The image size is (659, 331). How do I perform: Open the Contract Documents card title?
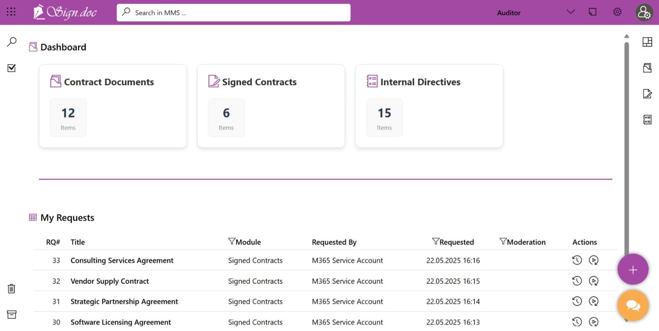click(109, 82)
